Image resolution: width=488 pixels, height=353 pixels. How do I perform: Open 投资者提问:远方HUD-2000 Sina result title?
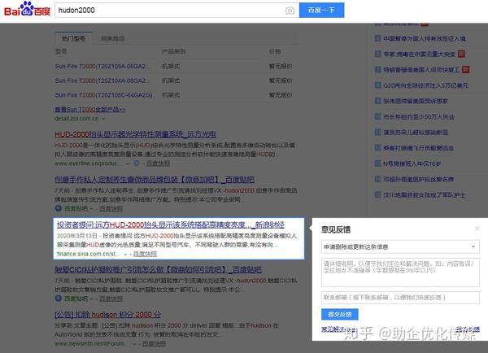coord(171,224)
